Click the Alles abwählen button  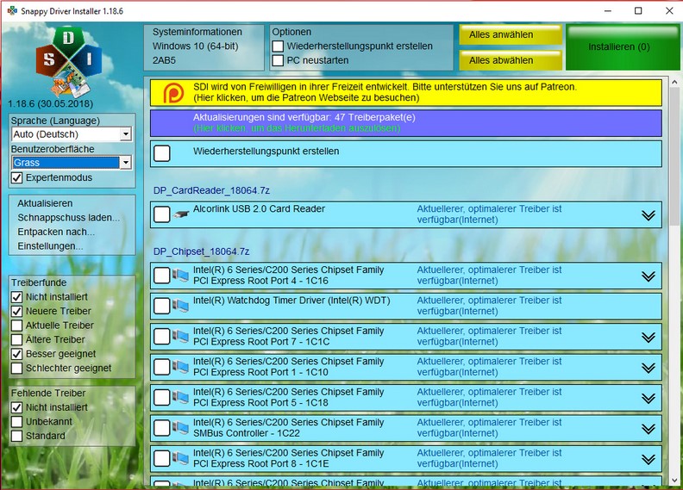point(510,60)
